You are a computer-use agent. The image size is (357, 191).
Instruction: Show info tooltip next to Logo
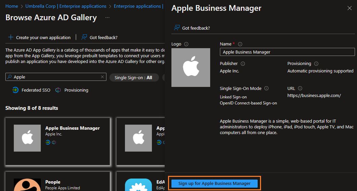[186, 44]
